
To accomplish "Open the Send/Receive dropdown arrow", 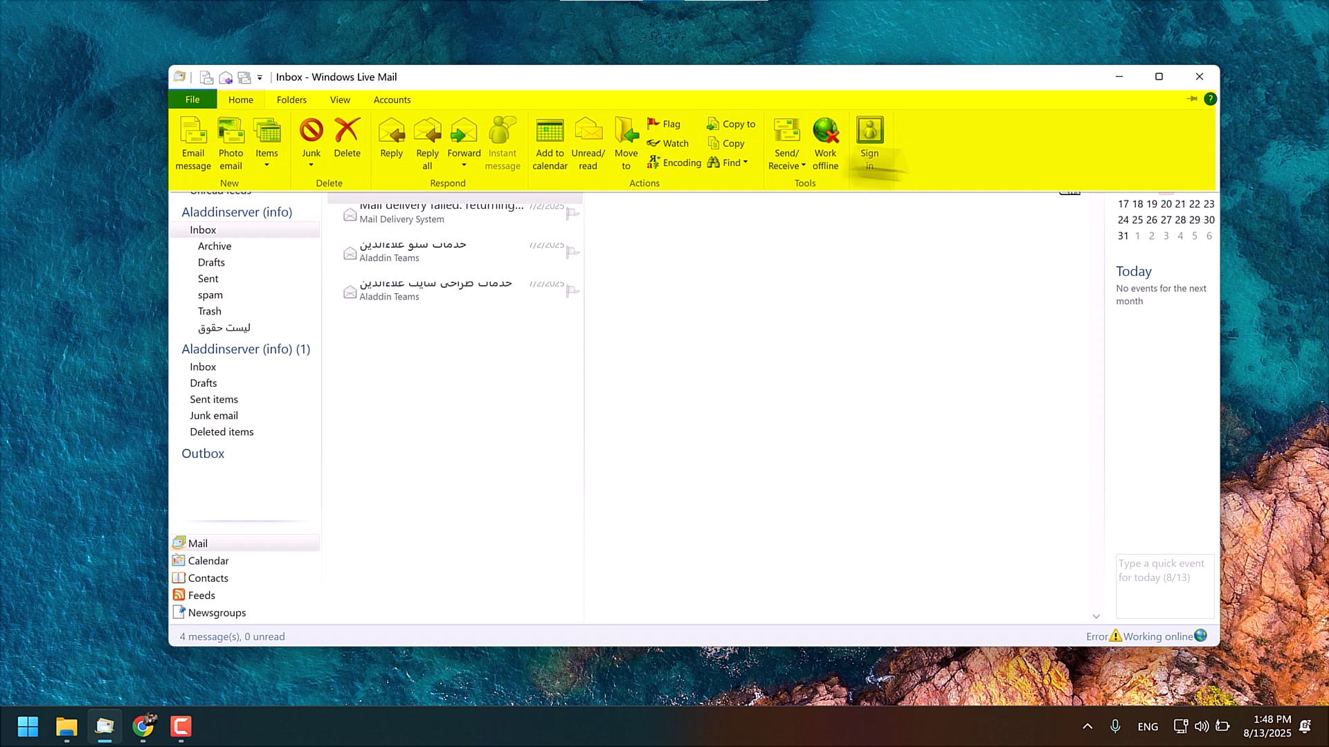I will click(x=803, y=166).
